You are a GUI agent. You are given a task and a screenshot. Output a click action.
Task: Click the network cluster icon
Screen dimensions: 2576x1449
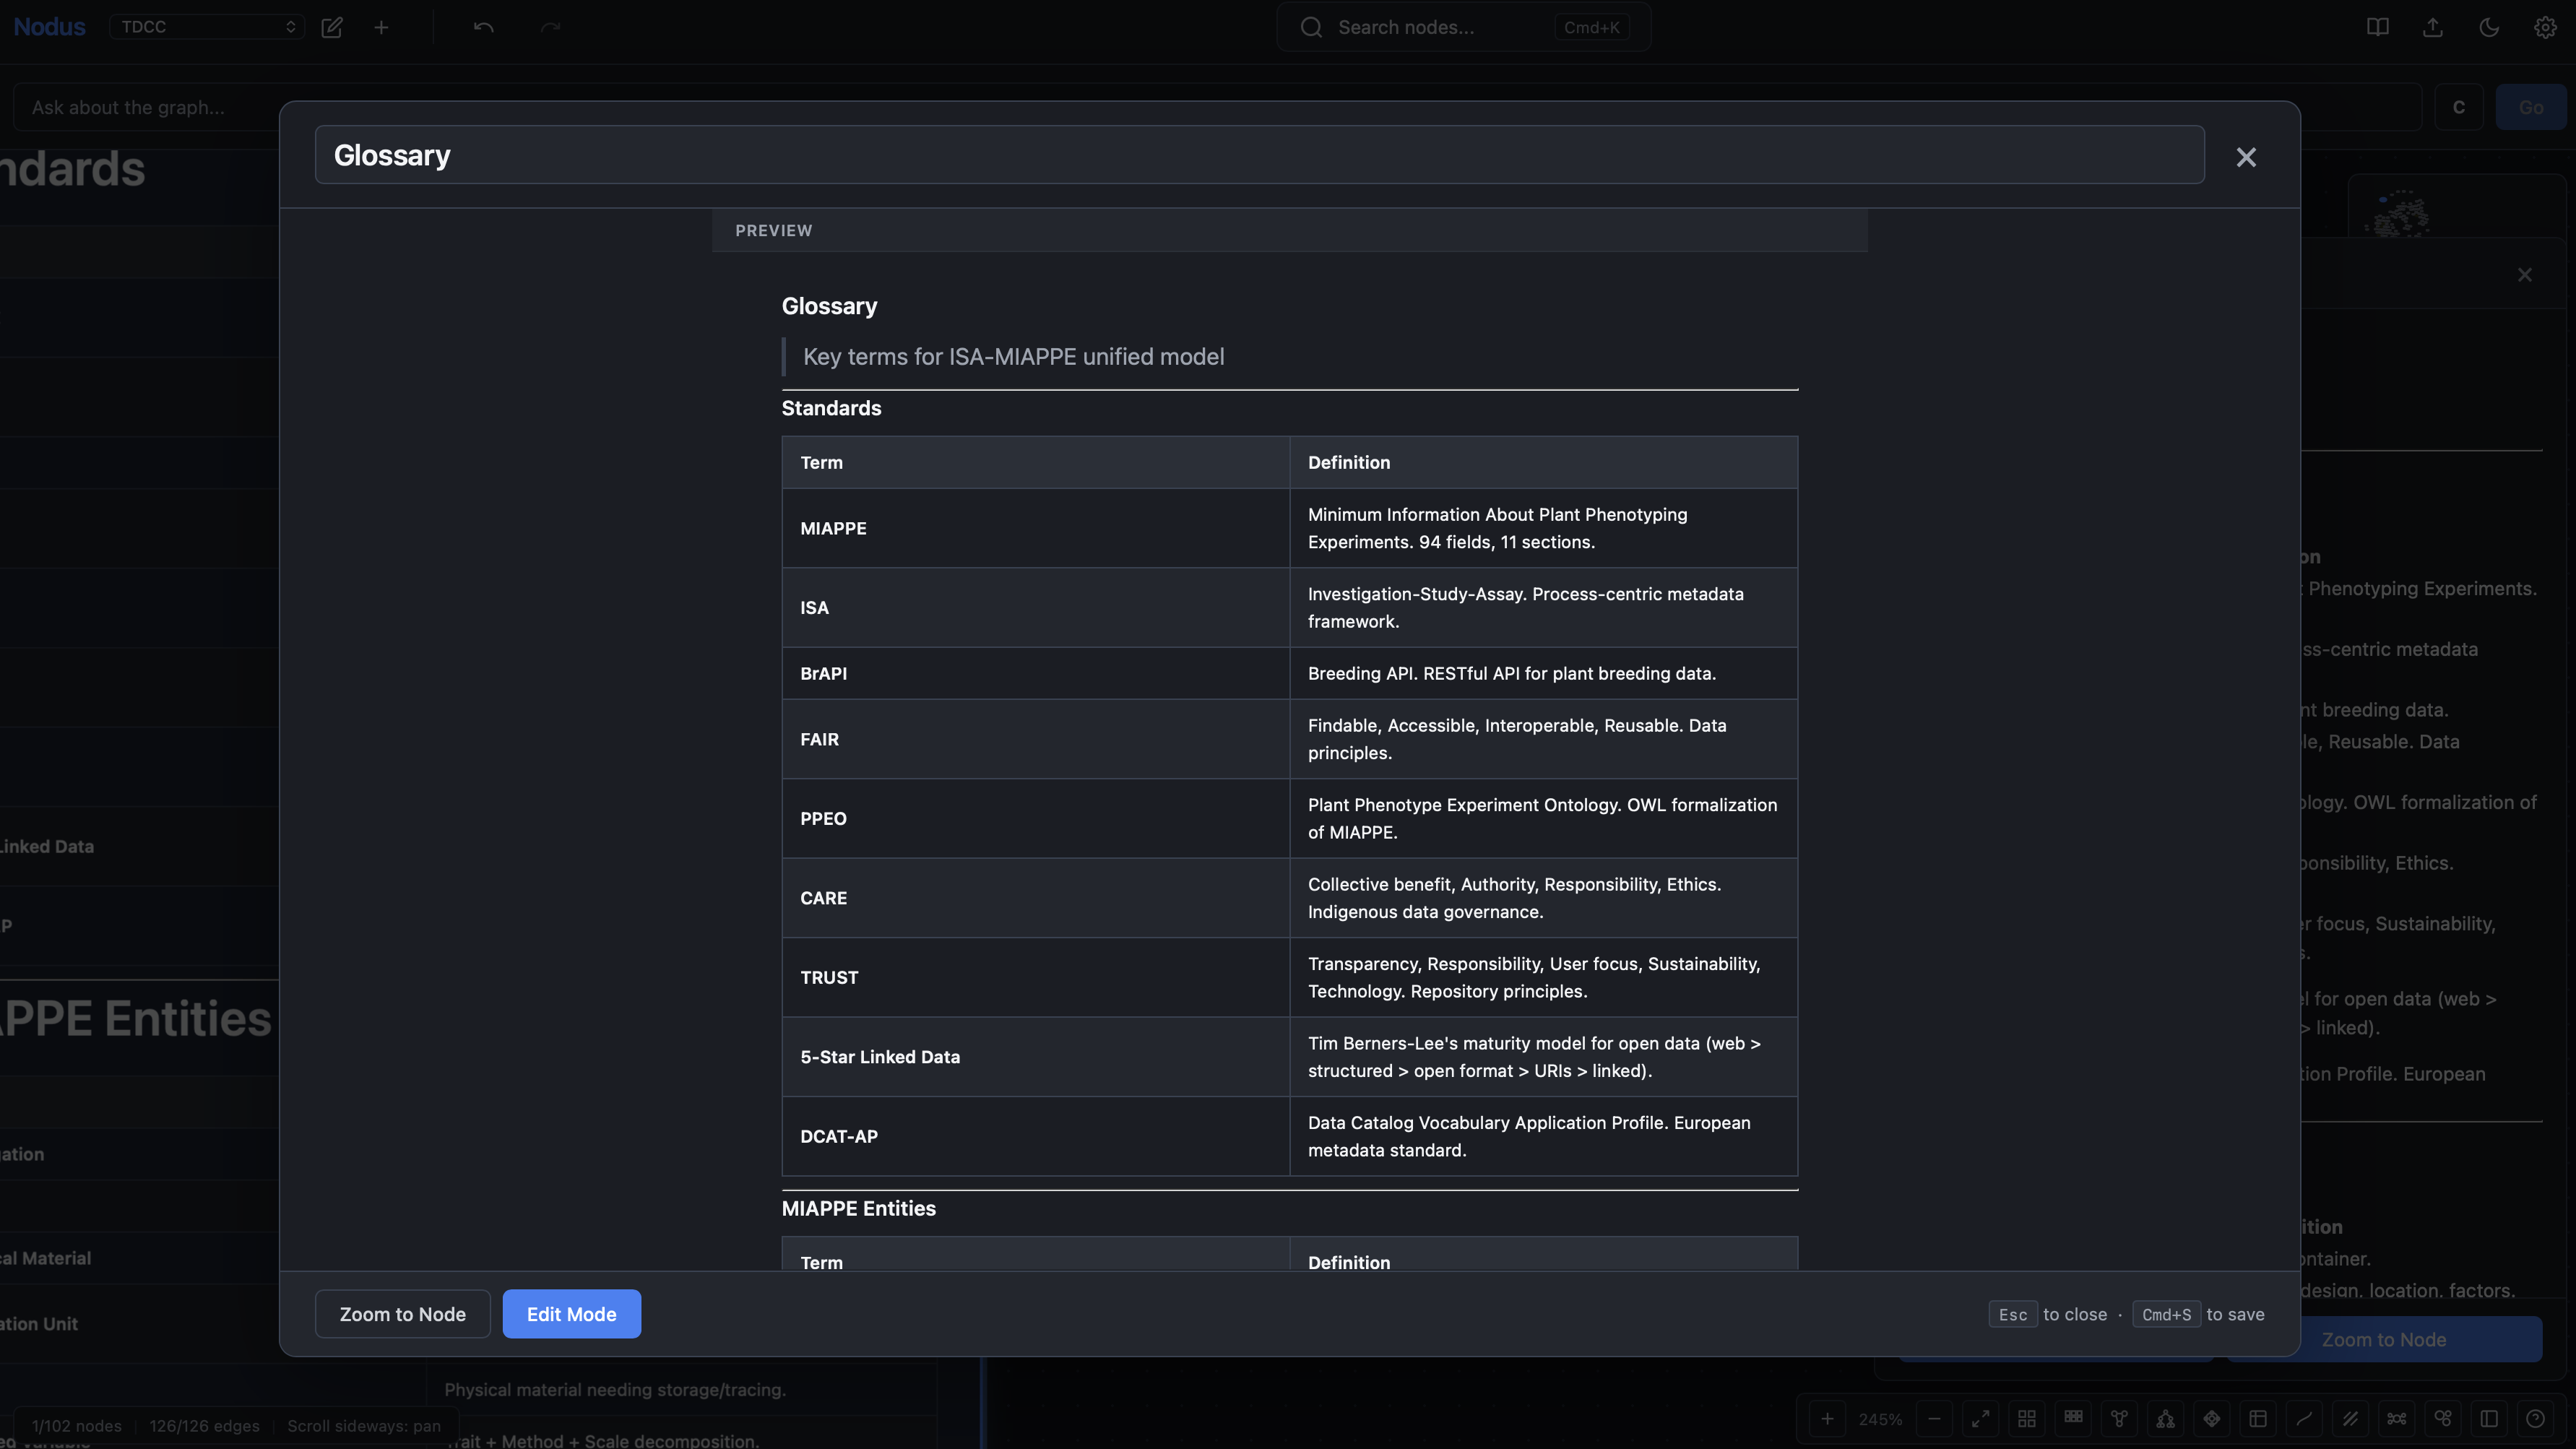2397,1419
